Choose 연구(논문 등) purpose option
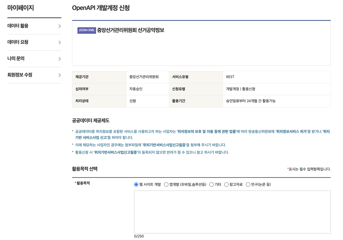Viewport: 343px width, 240px height. tap(248, 184)
